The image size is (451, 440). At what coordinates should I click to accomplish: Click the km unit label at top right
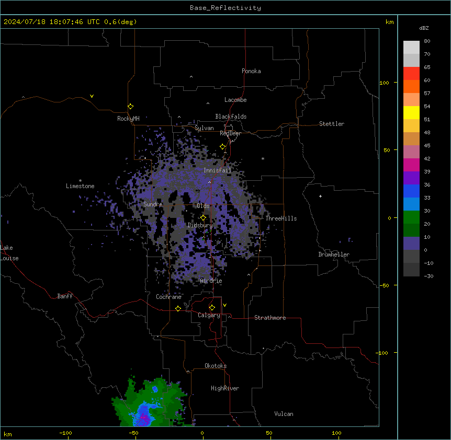tap(390, 22)
